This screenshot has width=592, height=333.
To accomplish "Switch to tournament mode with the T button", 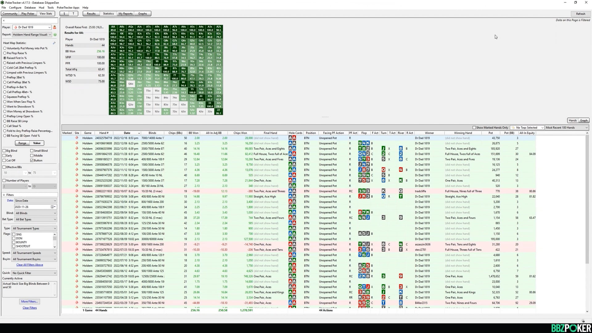I will (x=73, y=14).
